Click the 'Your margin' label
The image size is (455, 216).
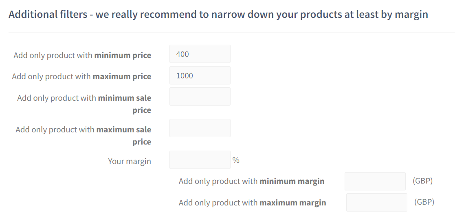(x=130, y=162)
